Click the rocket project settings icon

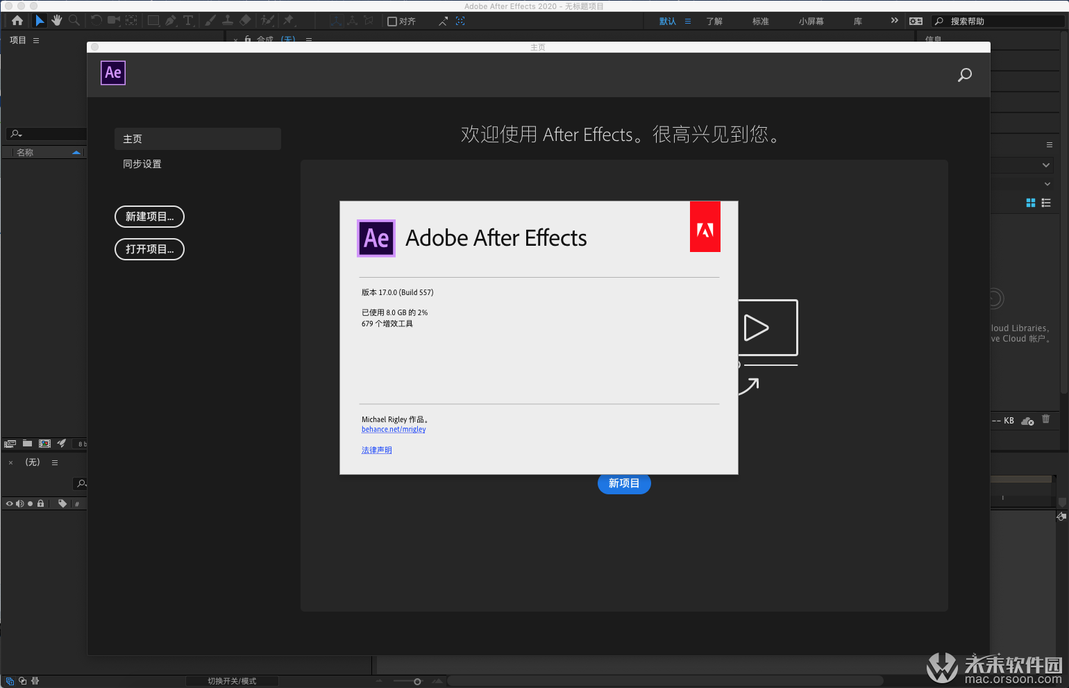click(x=62, y=443)
